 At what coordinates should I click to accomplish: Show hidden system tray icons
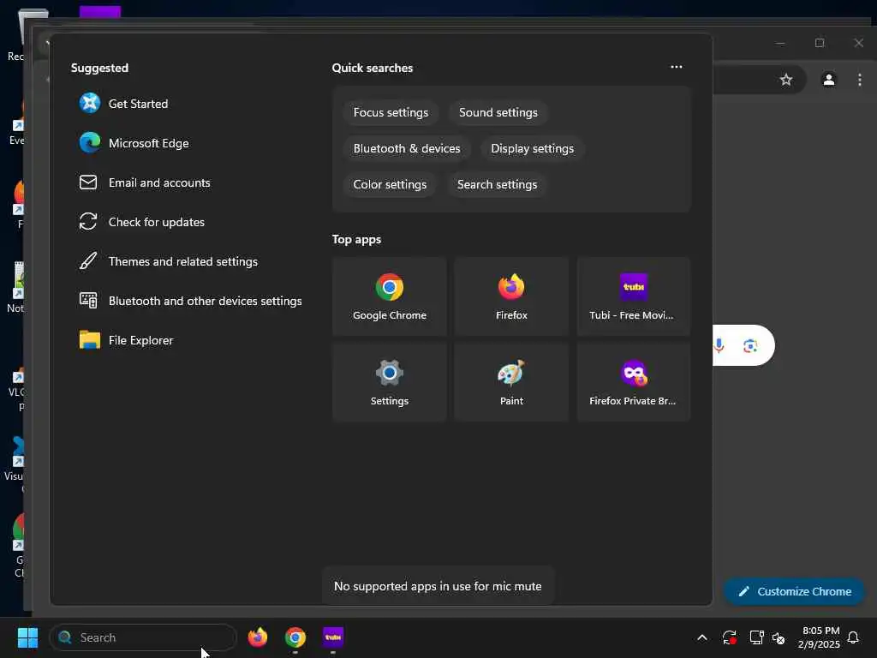click(x=702, y=637)
